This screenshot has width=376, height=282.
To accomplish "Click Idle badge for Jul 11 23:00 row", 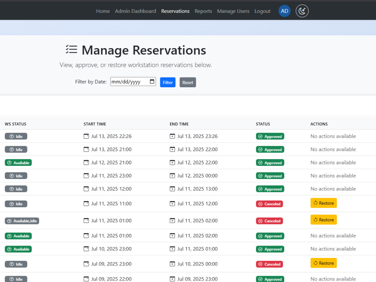I will (x=16, y=176).
